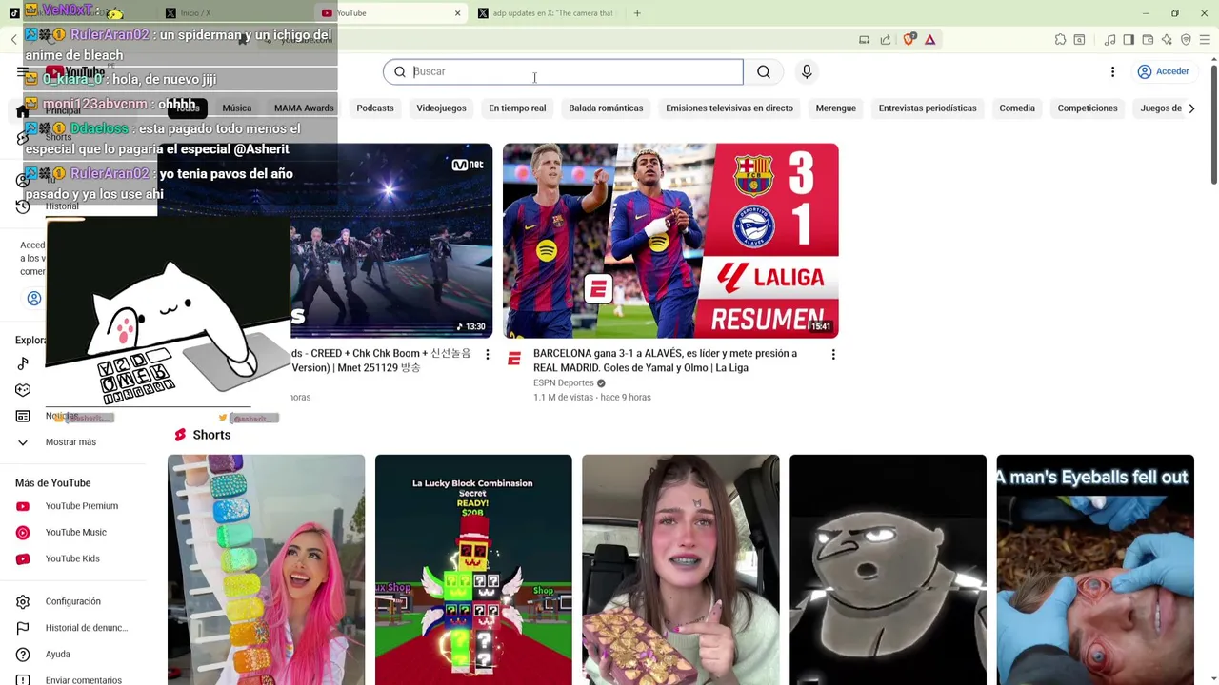Click the YouTube Music circle icon
The image size is (1219, 685).
point(23,533)
